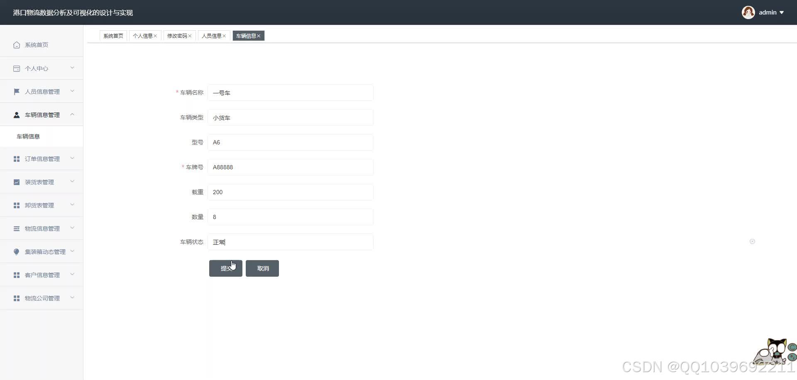Click the flag icon of 人员信息管理

[17, 92]
